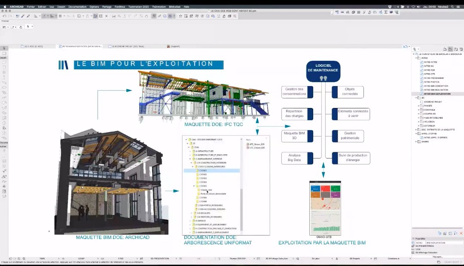Open the BIMcollab menu
Image resolution: width=464 pixels, height=266 pixels.
coord(174,6)
